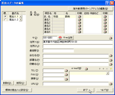Screen dimensions: 115x95
Task: Add new e-mail entry with star icon
Action: 111,69
